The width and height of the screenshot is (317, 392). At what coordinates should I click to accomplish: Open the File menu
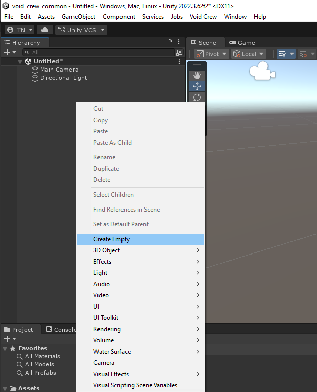coord(9,17)
